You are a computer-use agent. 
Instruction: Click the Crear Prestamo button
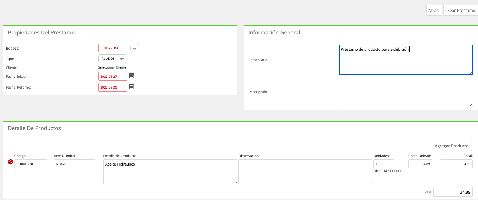(460, 11)
